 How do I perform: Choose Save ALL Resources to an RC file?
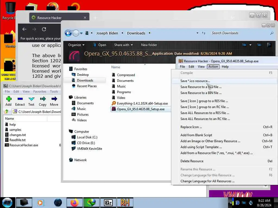224,119
